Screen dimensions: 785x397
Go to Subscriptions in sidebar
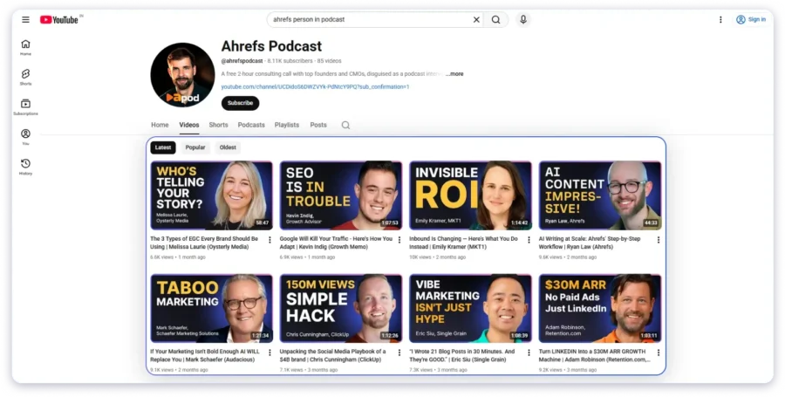(x=25, y=106)
